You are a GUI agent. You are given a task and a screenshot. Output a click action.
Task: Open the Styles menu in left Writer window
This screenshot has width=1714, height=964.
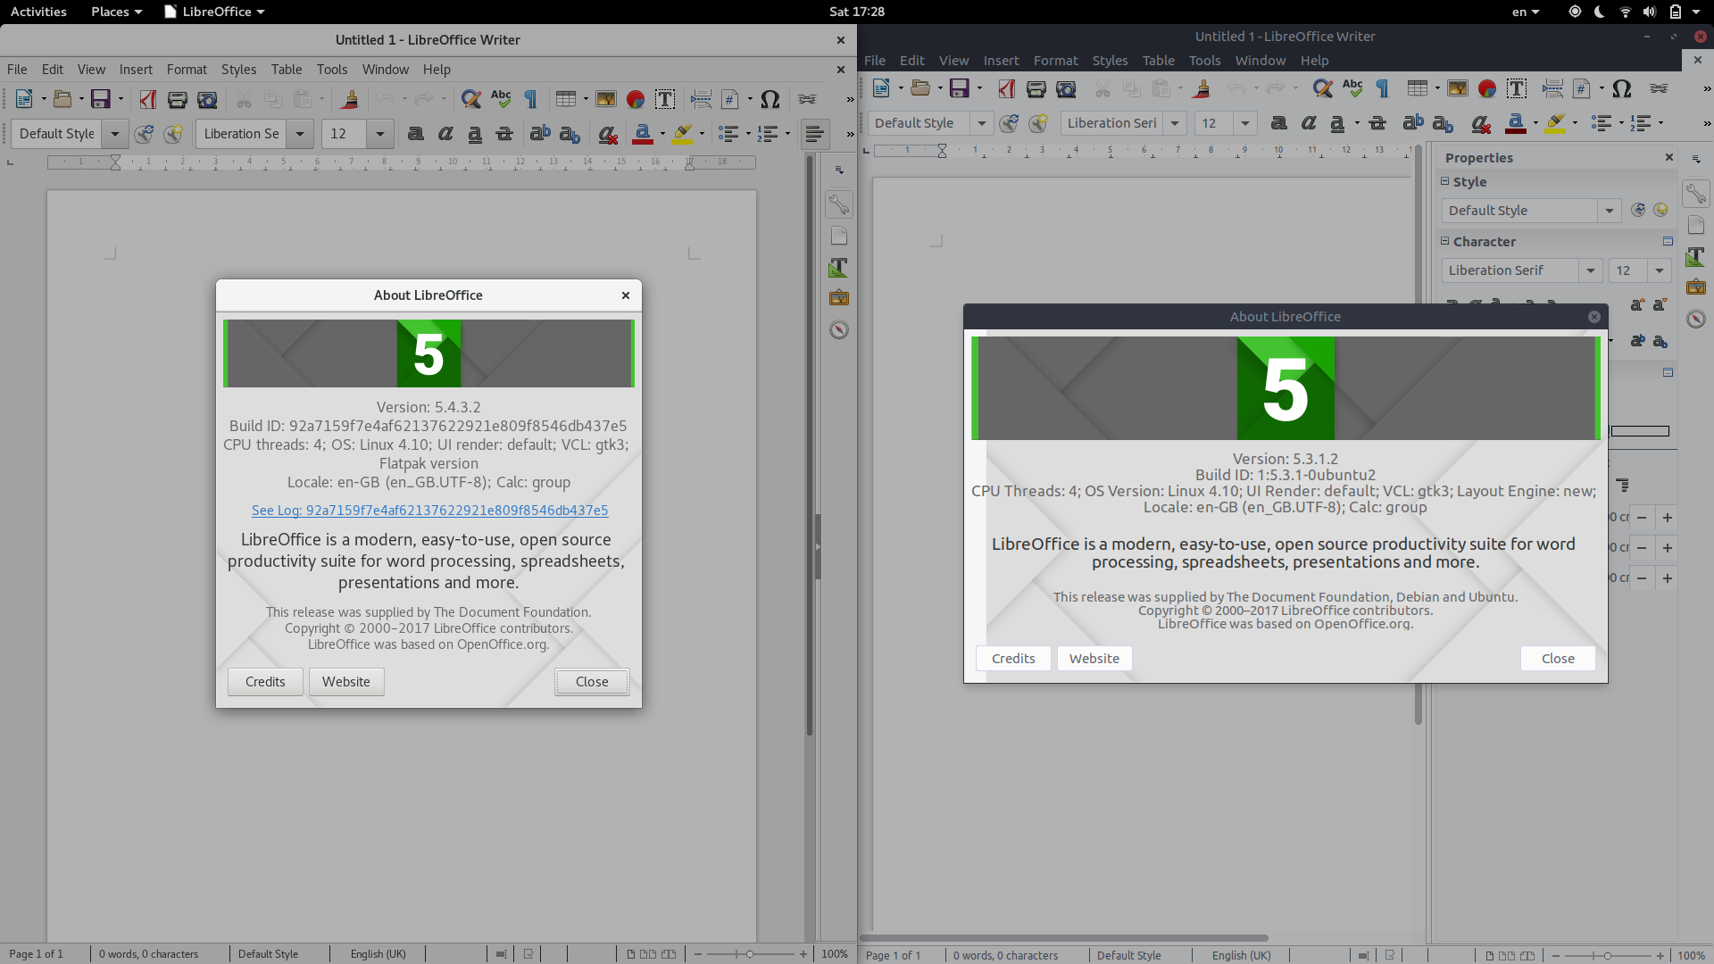238,70
